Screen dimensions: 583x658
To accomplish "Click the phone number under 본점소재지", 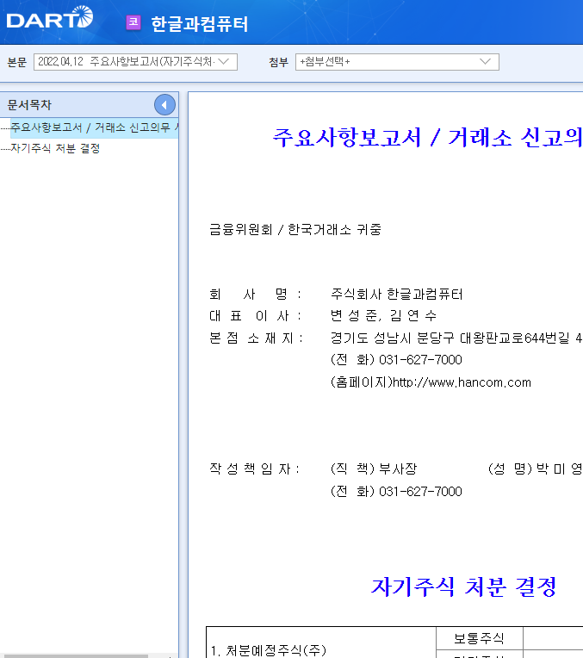I will click(x=420, y=360).
